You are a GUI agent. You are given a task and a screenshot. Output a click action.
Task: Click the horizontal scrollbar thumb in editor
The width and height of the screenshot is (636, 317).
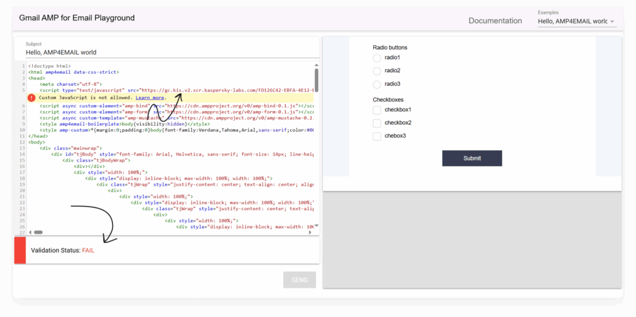click(38, 232)
